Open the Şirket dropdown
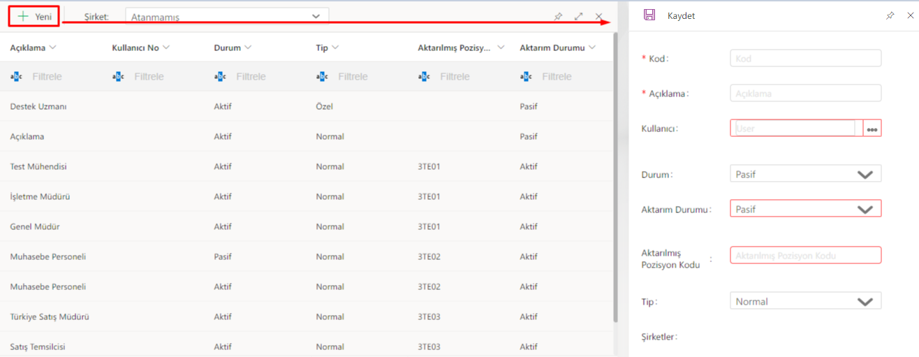Image resolution: width=919 pixels, height=357 pixels. [316, 16]
